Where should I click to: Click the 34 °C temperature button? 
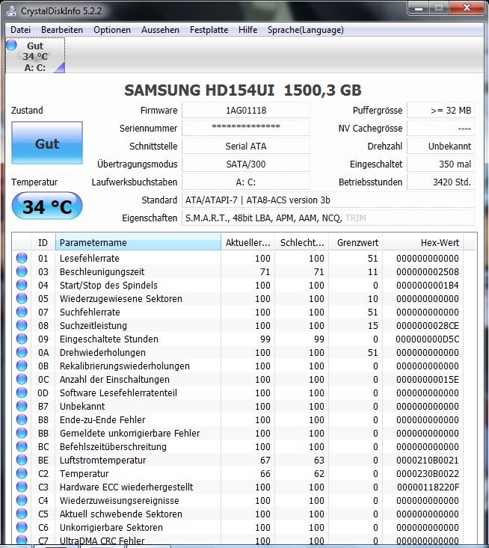tap(47, 206)
